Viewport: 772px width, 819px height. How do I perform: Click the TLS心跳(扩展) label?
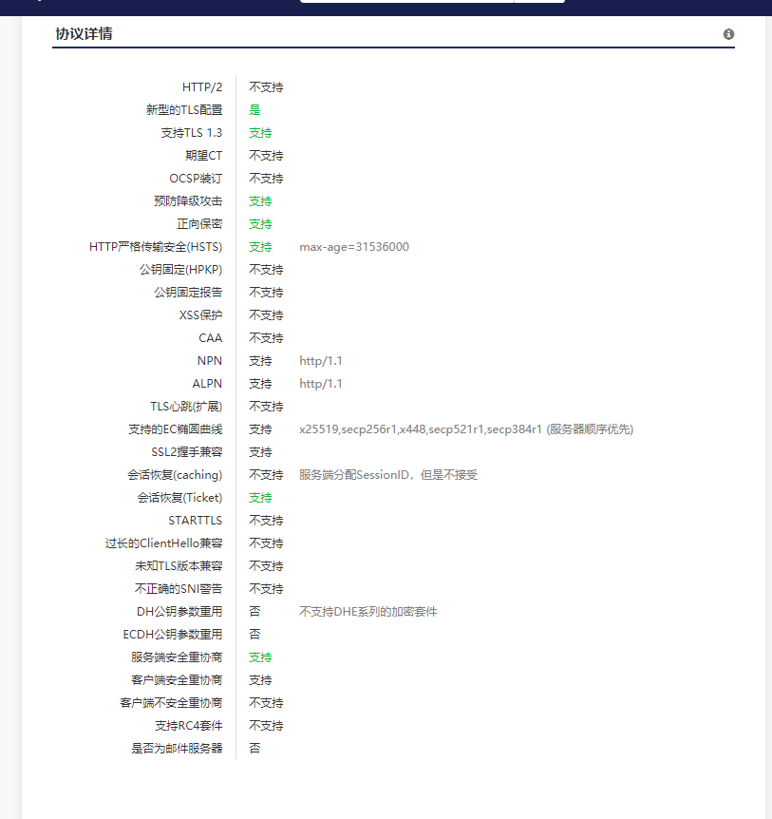pyautogui.click(x=186, y=407)
